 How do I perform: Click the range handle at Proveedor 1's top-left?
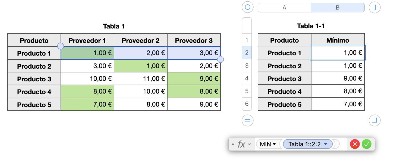pyautogui.click(x=61, y=46)
